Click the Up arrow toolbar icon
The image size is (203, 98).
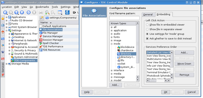(16, 12)
